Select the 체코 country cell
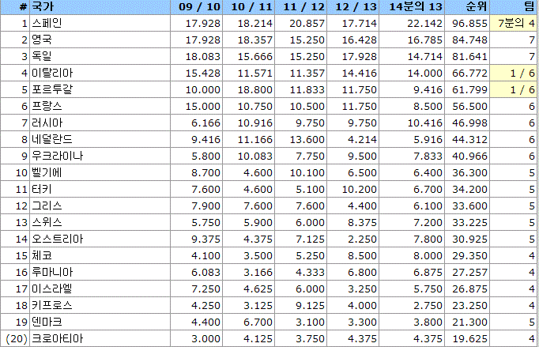Screen dimensions: 539x347 [x=100, y=255]
